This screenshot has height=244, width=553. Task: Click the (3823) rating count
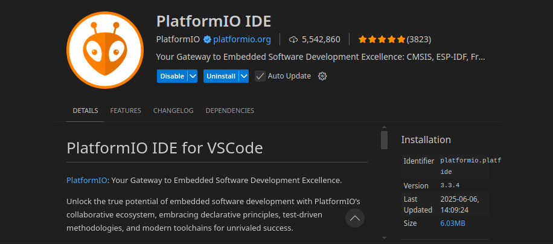click(x=418, y=39)
